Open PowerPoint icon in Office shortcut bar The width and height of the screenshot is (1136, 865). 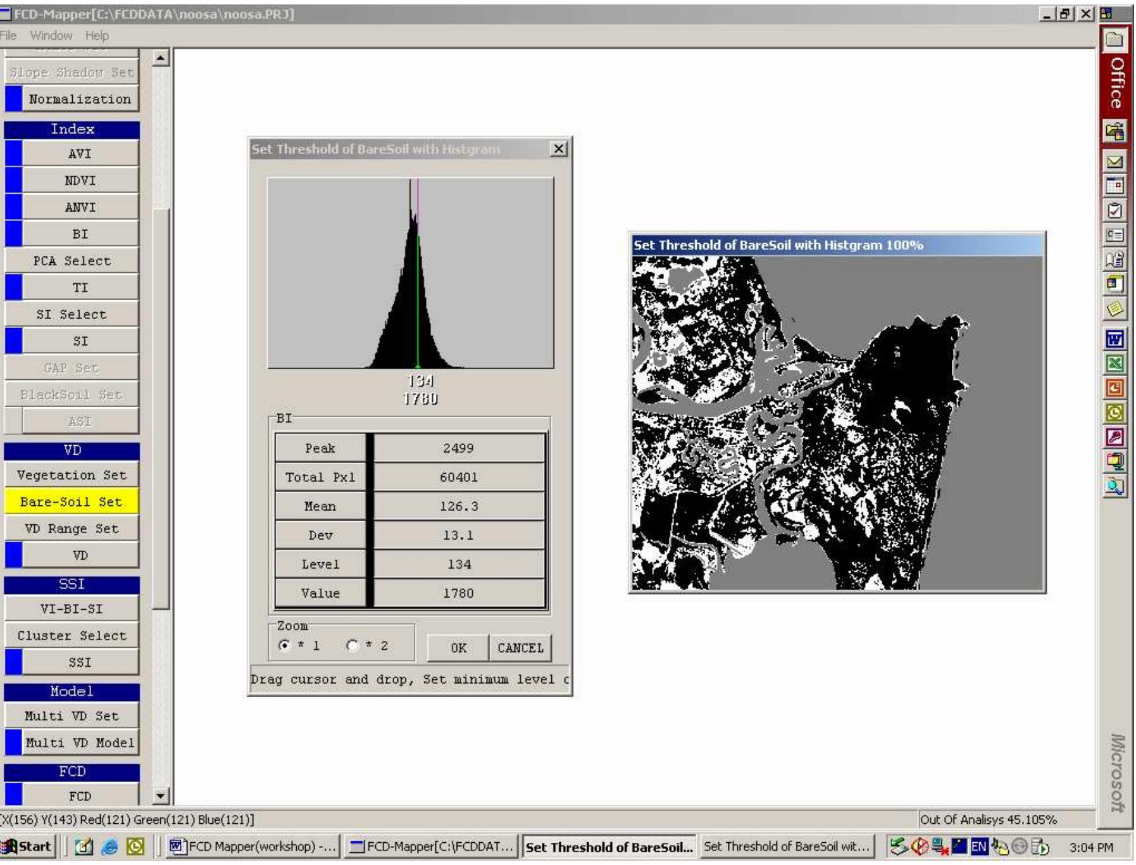(1114, 388)
